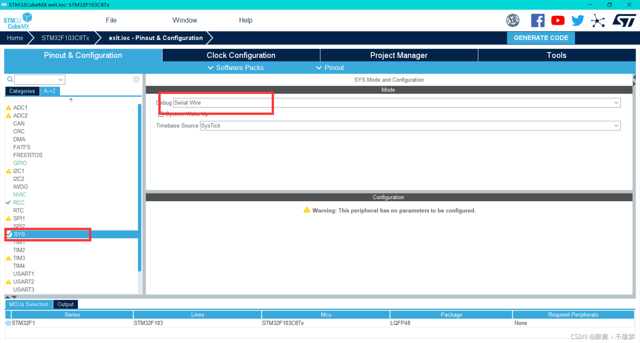Click the ADC1 warning icon
The height and width of the screenshot is (343, 640).
pyautogui.click(x=9, y=108)
